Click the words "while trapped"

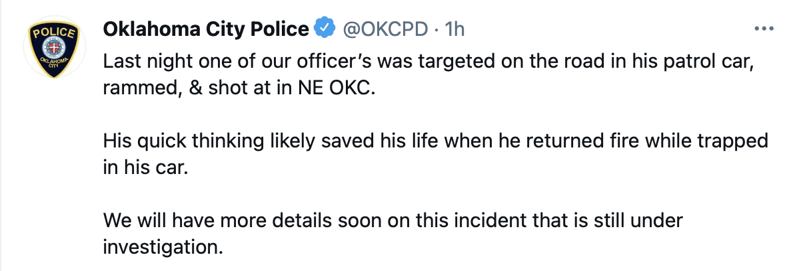[x=706, y=141]
